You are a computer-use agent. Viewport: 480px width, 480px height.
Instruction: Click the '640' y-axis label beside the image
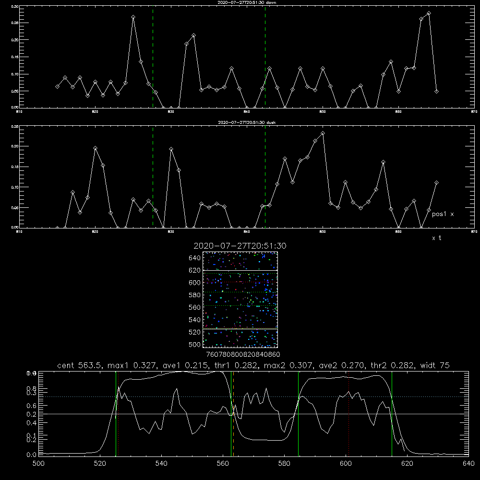(x=195, y=258)
